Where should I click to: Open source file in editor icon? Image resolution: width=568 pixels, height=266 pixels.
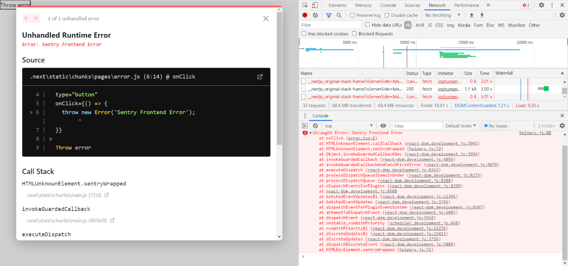(x=260, y=77)
